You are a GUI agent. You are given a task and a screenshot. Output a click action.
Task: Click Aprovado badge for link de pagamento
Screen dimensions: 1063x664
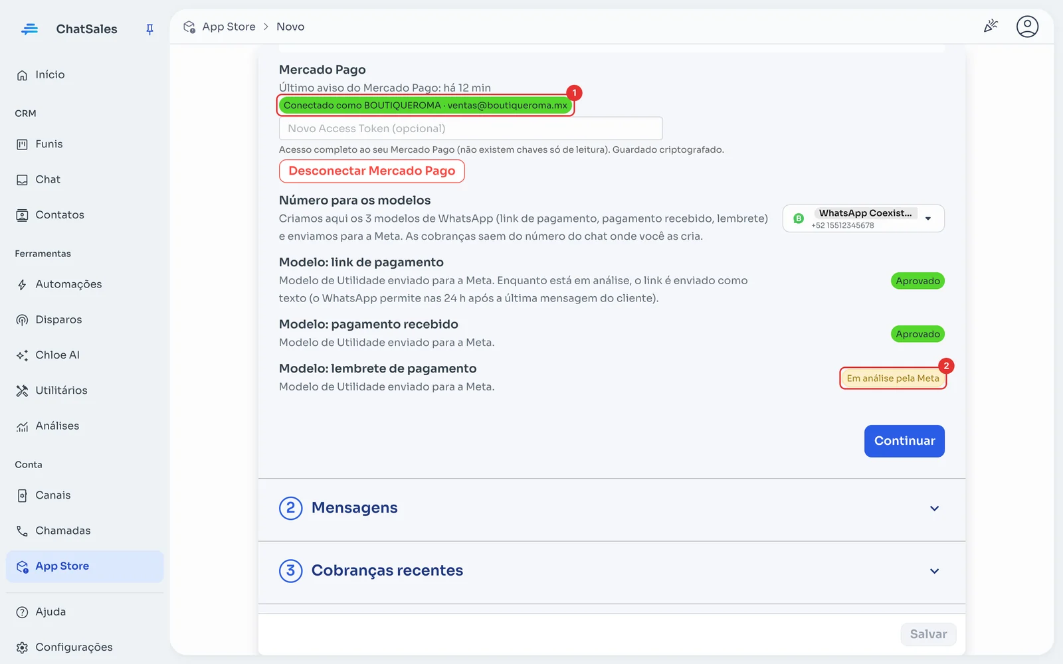pyautogui.click(x=918, y=281)
